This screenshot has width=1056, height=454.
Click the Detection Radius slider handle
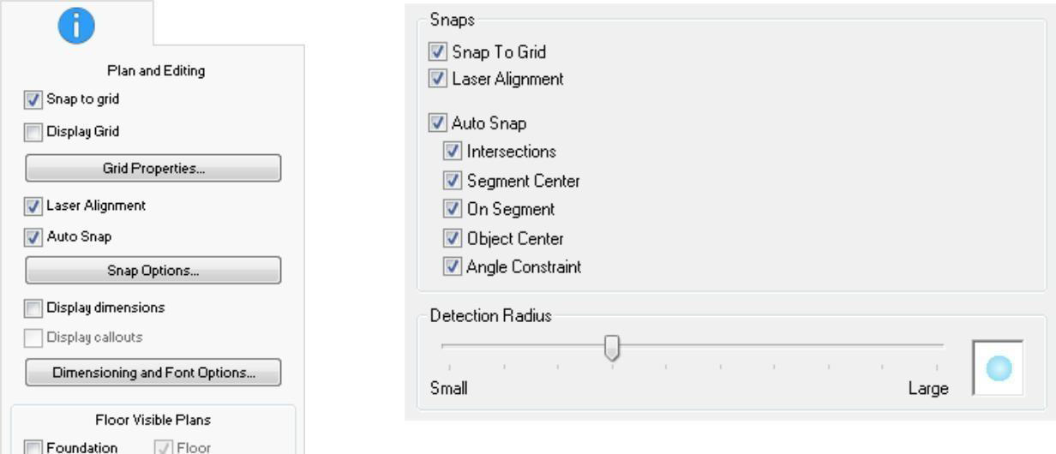612,348
